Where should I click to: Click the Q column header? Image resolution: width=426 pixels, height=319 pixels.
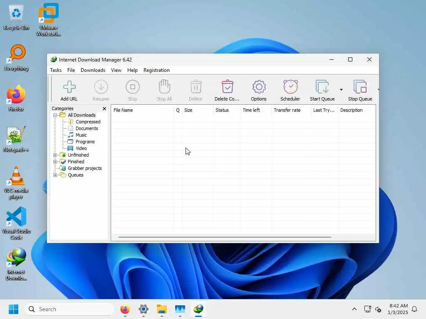coord(178,110)
